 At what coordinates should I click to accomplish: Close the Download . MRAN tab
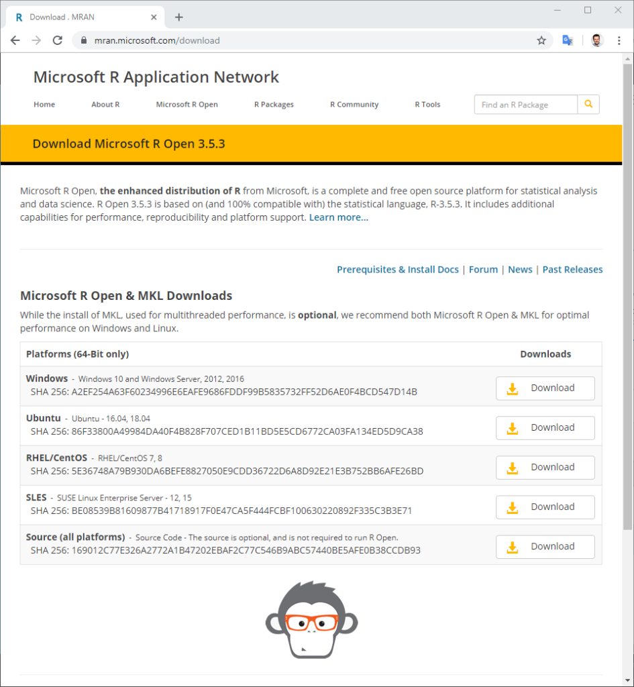pyautogui.click(x=154, y=17)
